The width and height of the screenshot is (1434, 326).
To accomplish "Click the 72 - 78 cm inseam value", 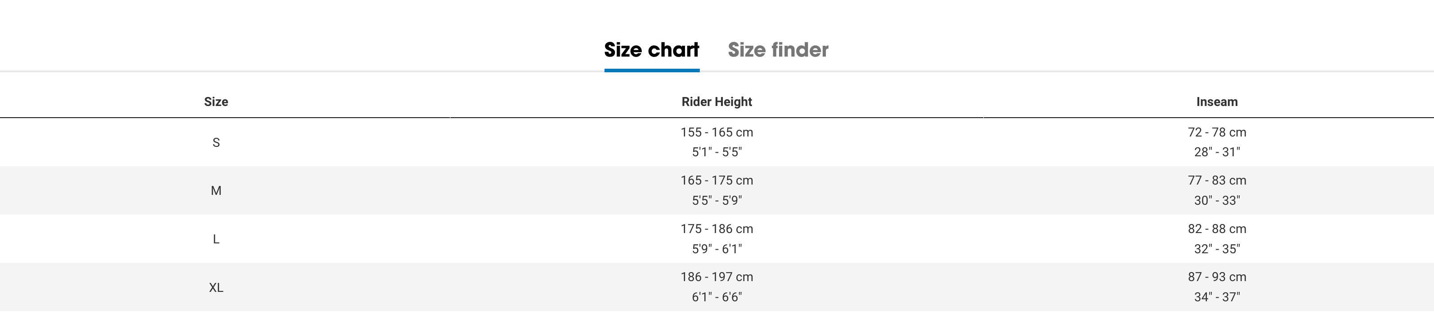I will tap(1217, 132).
